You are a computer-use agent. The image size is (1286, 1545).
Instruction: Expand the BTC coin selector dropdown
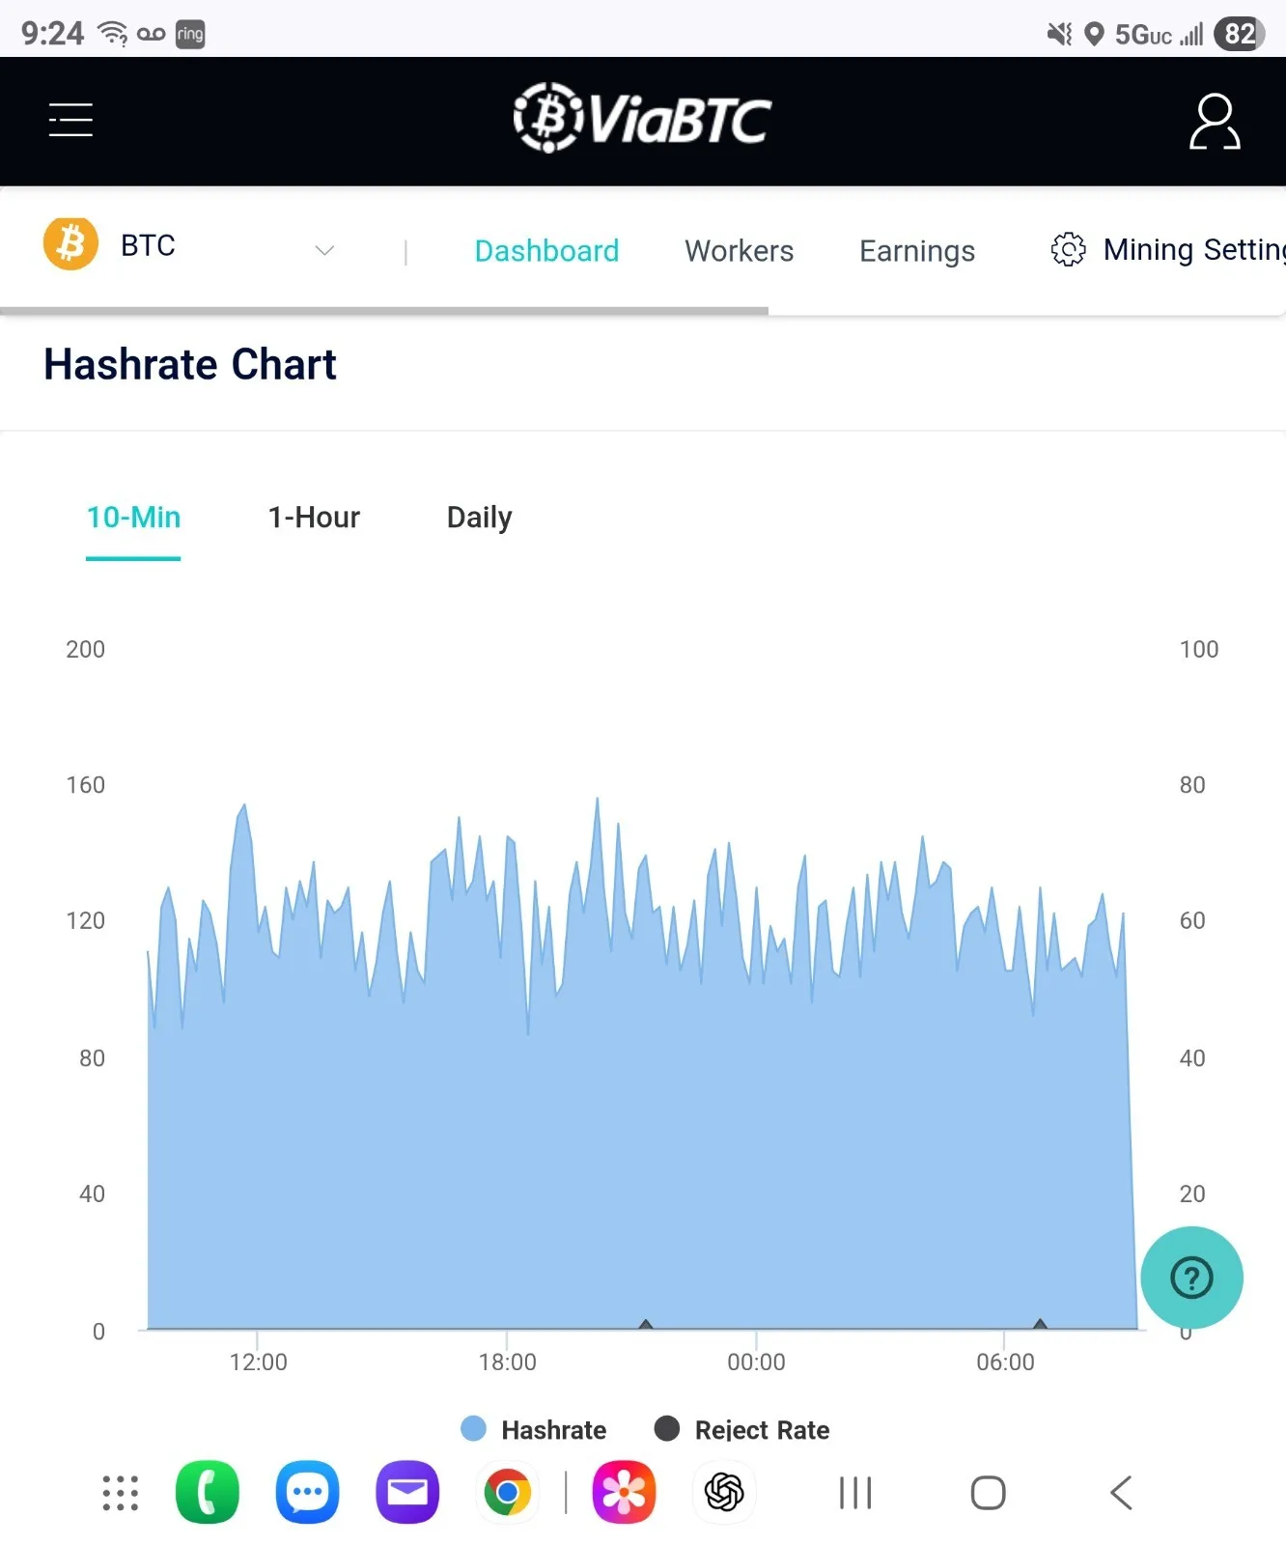point(324,250)
